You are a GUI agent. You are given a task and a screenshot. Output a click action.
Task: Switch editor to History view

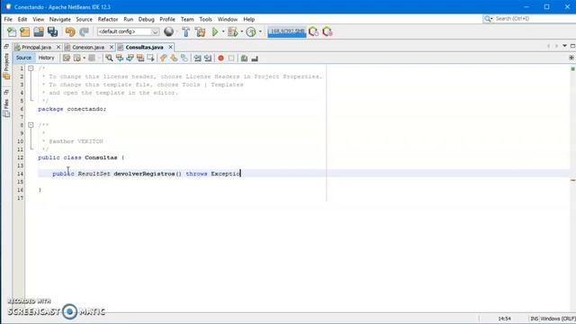(x=46, y=58)
